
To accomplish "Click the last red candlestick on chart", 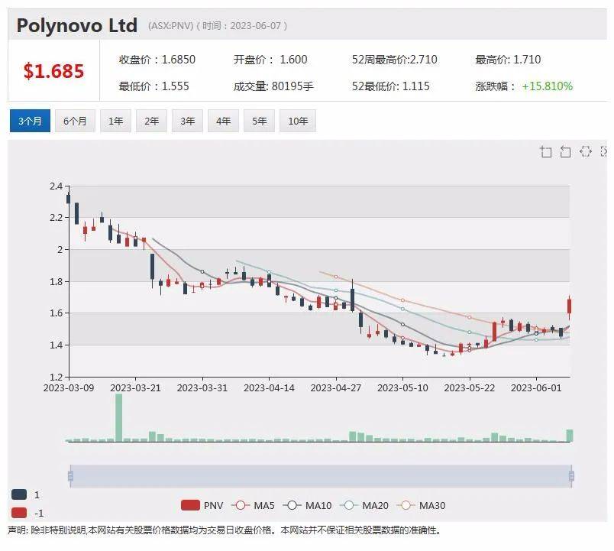I will tap(570, 306).
